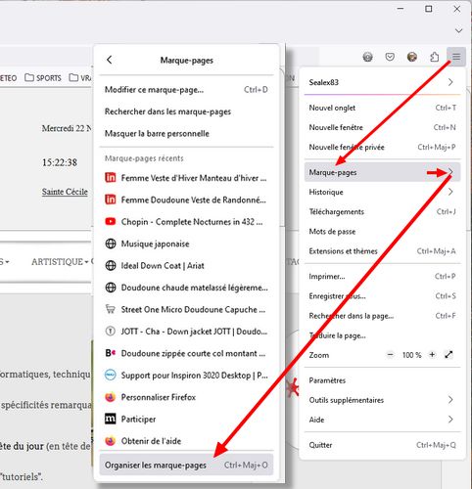The width and height of the screenshot is (472, 489).
Task: Select Nouvelle fenêtre menu entry
Action: tap(382, 127)
